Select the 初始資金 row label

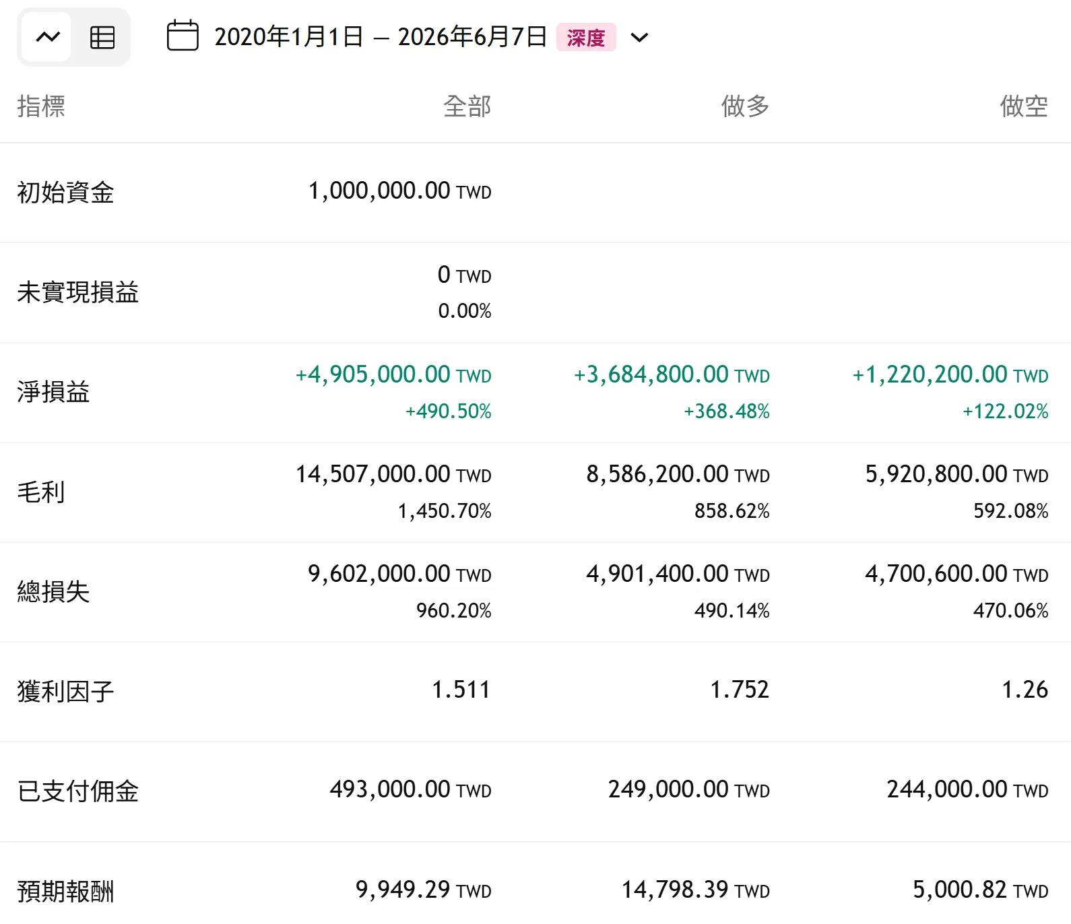(x=65, y=192)
